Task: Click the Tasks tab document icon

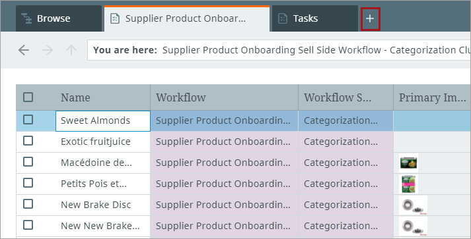Action: coord(282,18)
